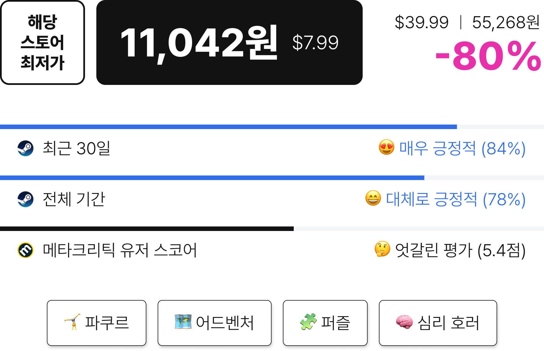Image resolution: width=544 pixels, height=351 pixels.
Task: Click the world map emoji in 어드벤처 tag
Action: coord(183,322)
